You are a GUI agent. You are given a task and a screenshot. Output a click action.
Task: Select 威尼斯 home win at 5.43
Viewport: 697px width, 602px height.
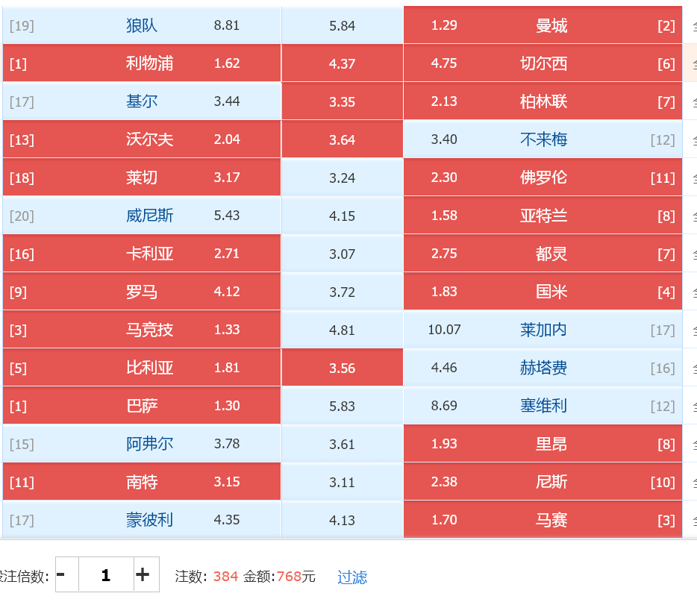click(142, 216)
